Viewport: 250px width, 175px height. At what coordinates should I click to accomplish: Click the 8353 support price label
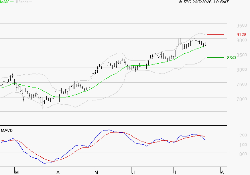click(232, 58)
